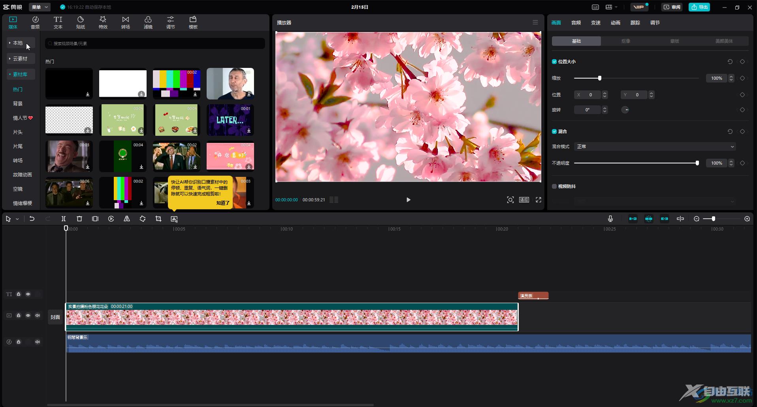Image resolution: width=757 pixels, height=407 pixels.
Task: Toggle the 位置大小 checkbox
Action: click(554, 62)
